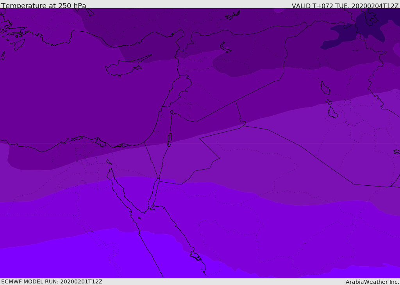The height and width of the screenshot is (285, 400).
Task: Click the 'Temperature at 250 hPa' title
Action: (x=44, y=5)
